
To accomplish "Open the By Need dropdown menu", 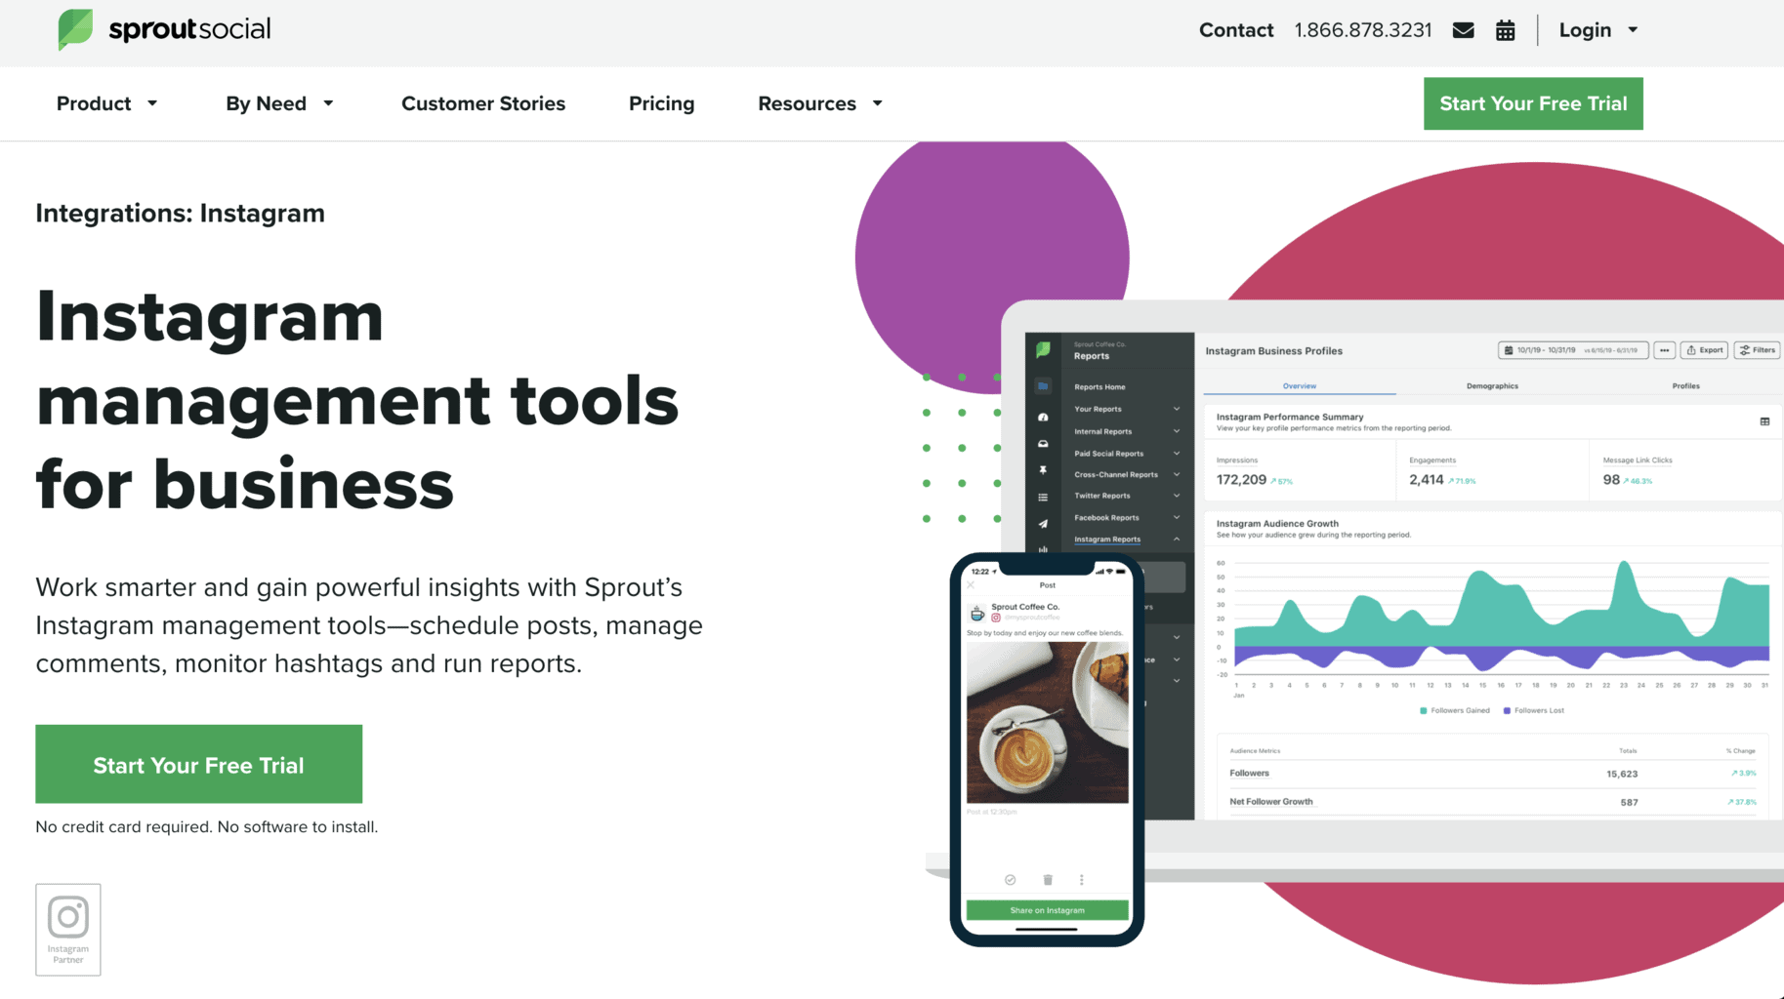I will [x=280, y=103].
